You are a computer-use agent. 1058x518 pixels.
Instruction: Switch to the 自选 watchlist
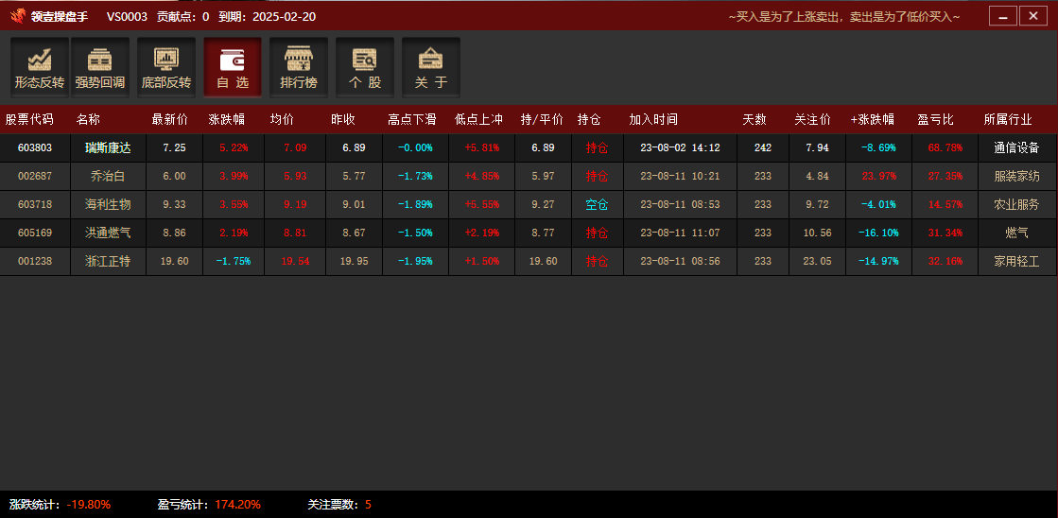(233, 67)
